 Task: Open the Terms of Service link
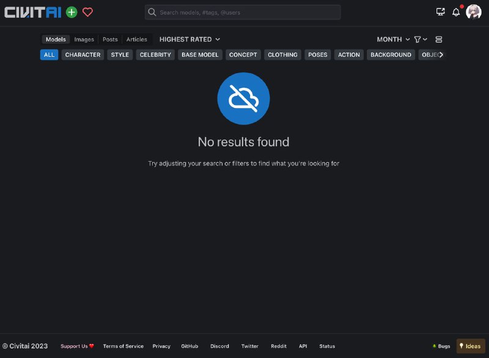(x=123, y=346)
